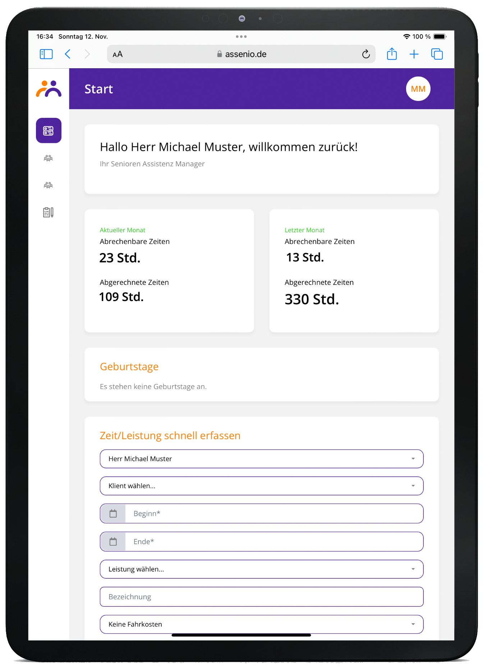483x666 pixels.
Task: Click the Geburtstage heading
Action: (x=129, y=367)
